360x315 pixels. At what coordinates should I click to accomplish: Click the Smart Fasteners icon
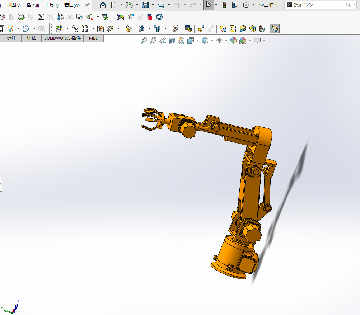coord(100,29)
